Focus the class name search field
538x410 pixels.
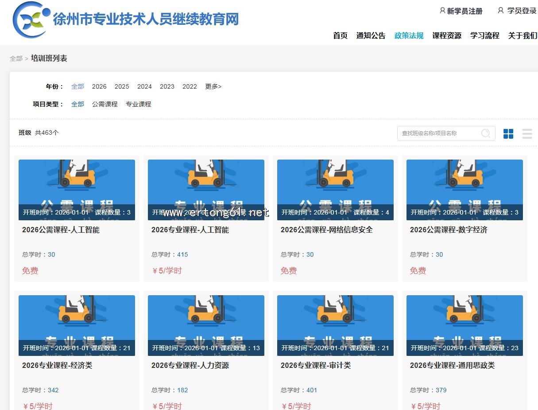438,133
